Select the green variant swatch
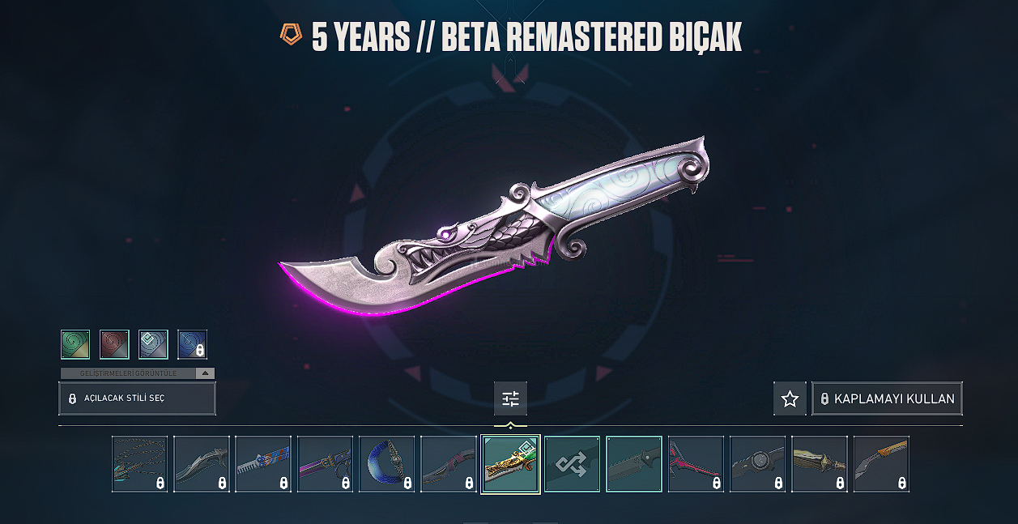The height and width of the screenshot is (524, 1018). 75,344
